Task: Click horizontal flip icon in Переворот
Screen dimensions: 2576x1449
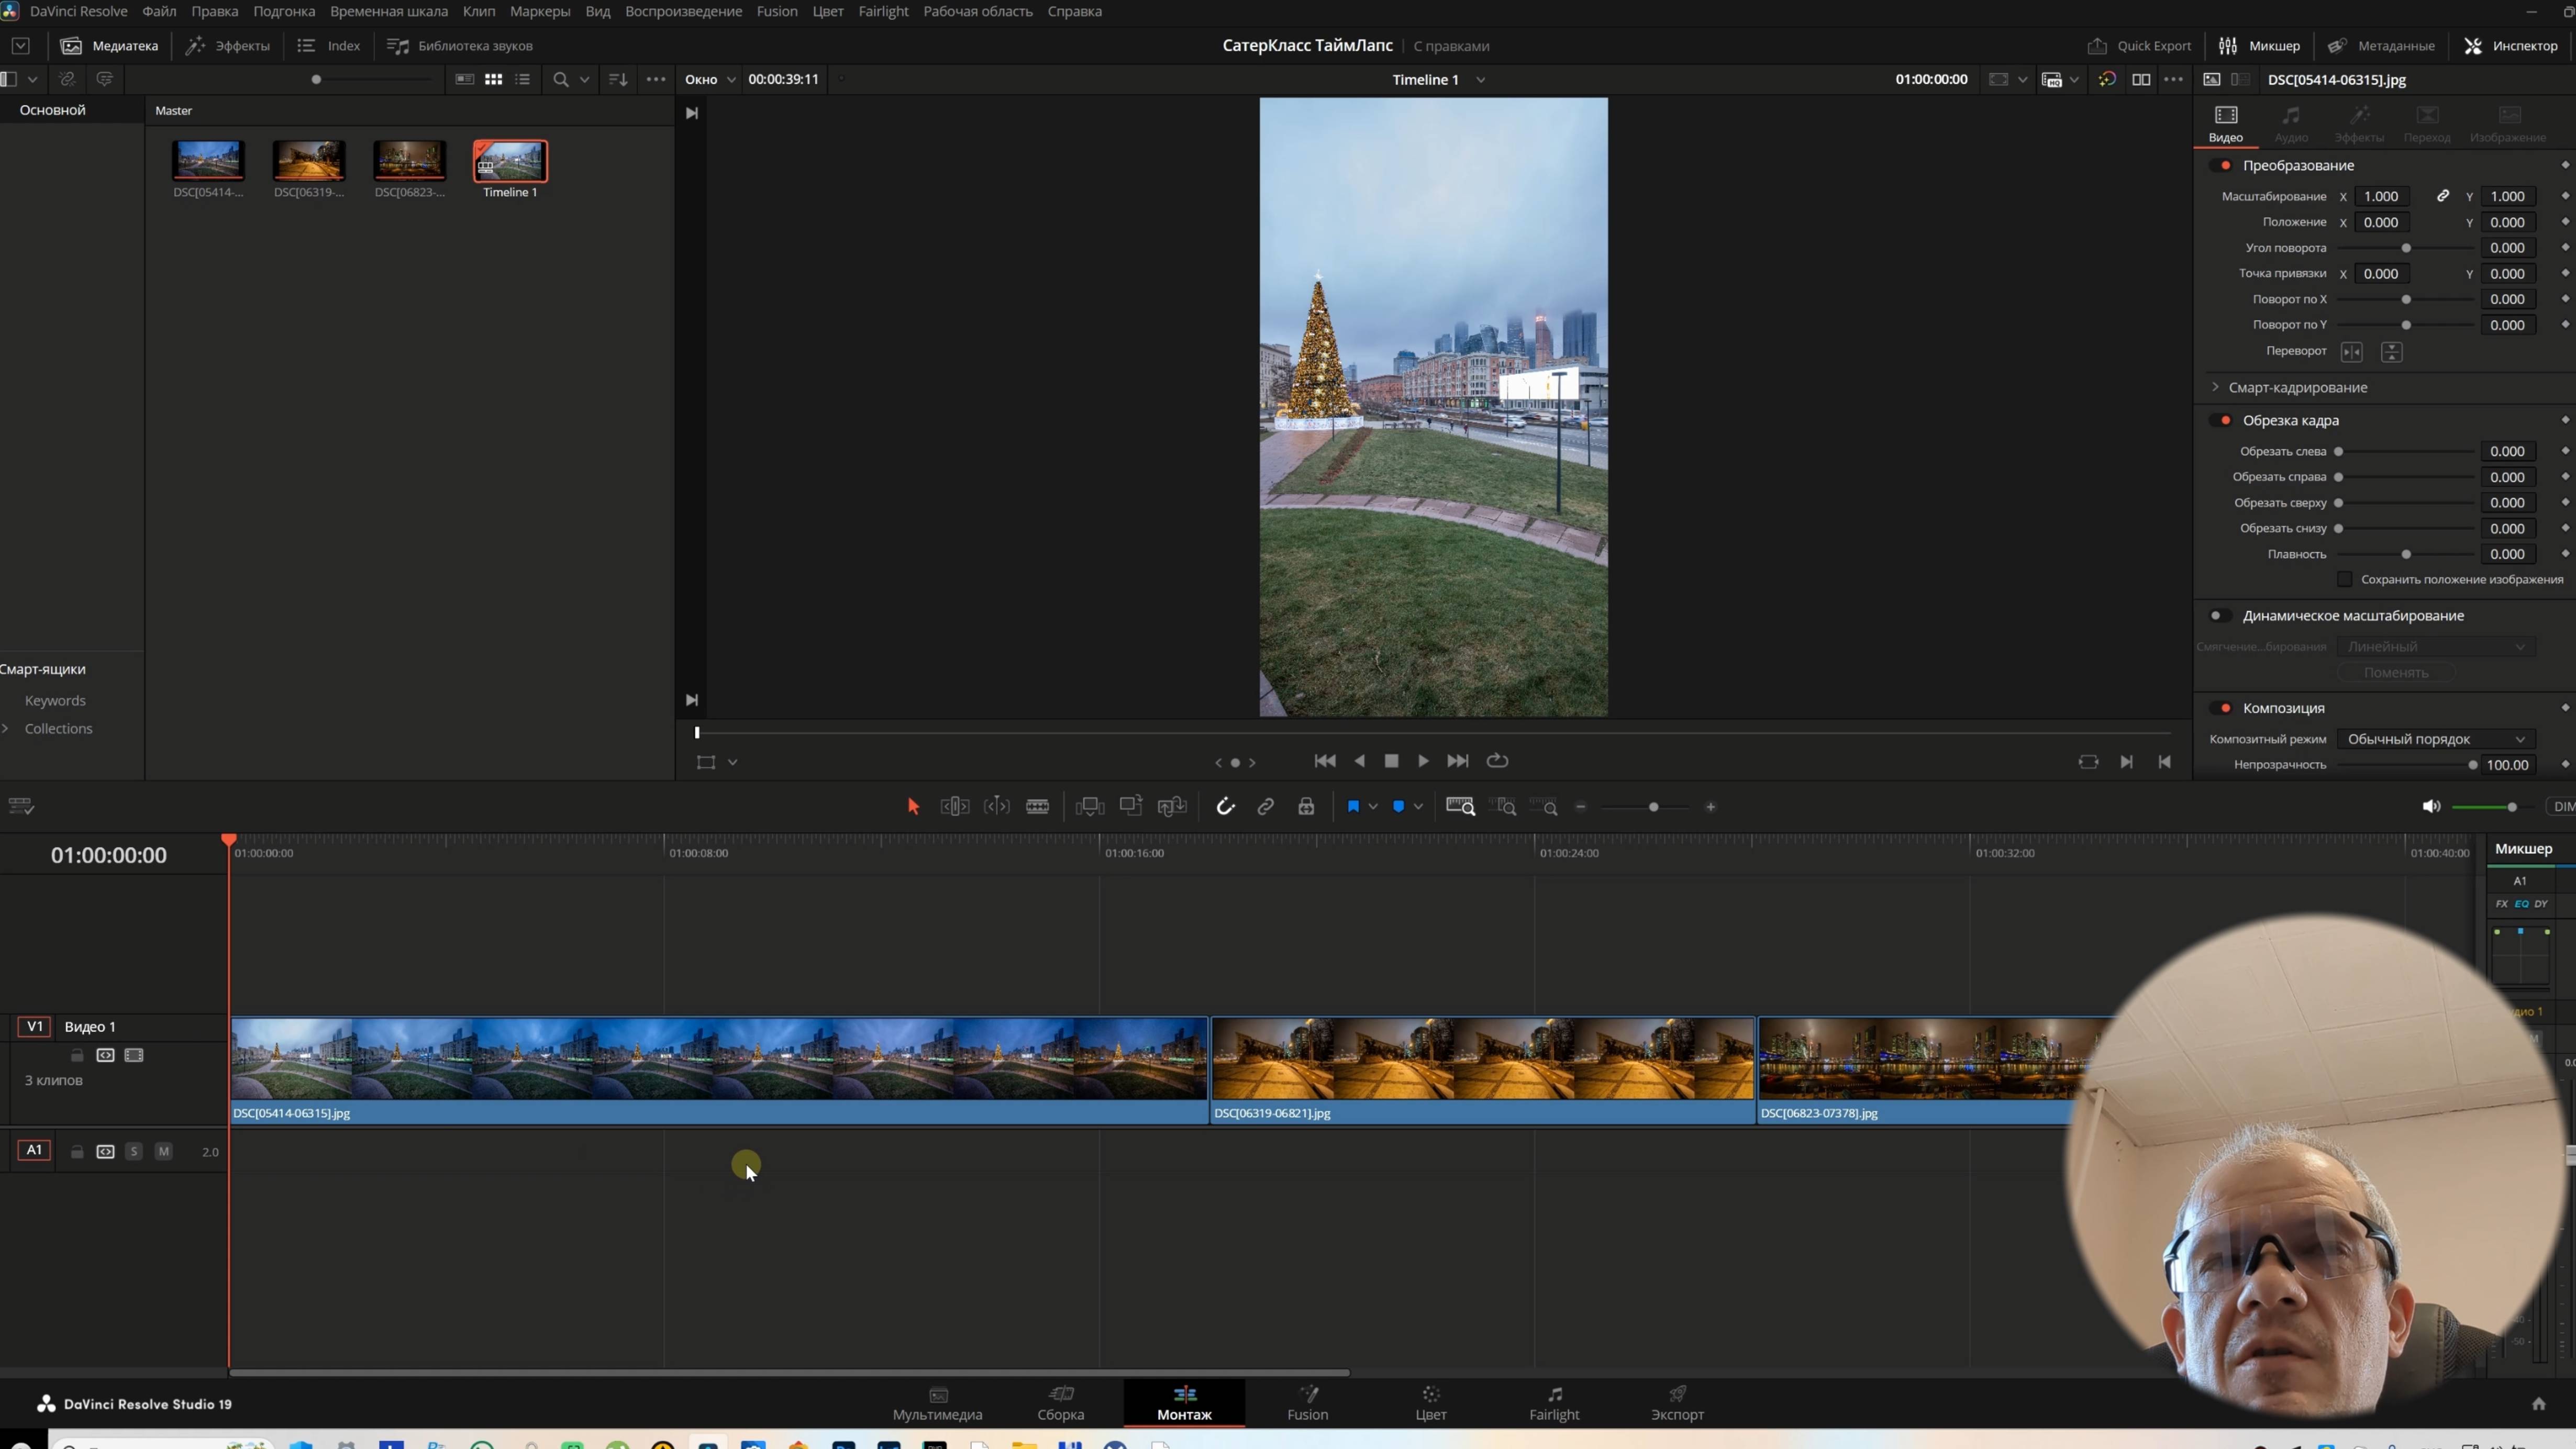Action: [2351, 352]
